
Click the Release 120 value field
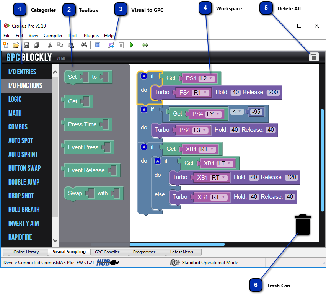click(x=292, y=177)
